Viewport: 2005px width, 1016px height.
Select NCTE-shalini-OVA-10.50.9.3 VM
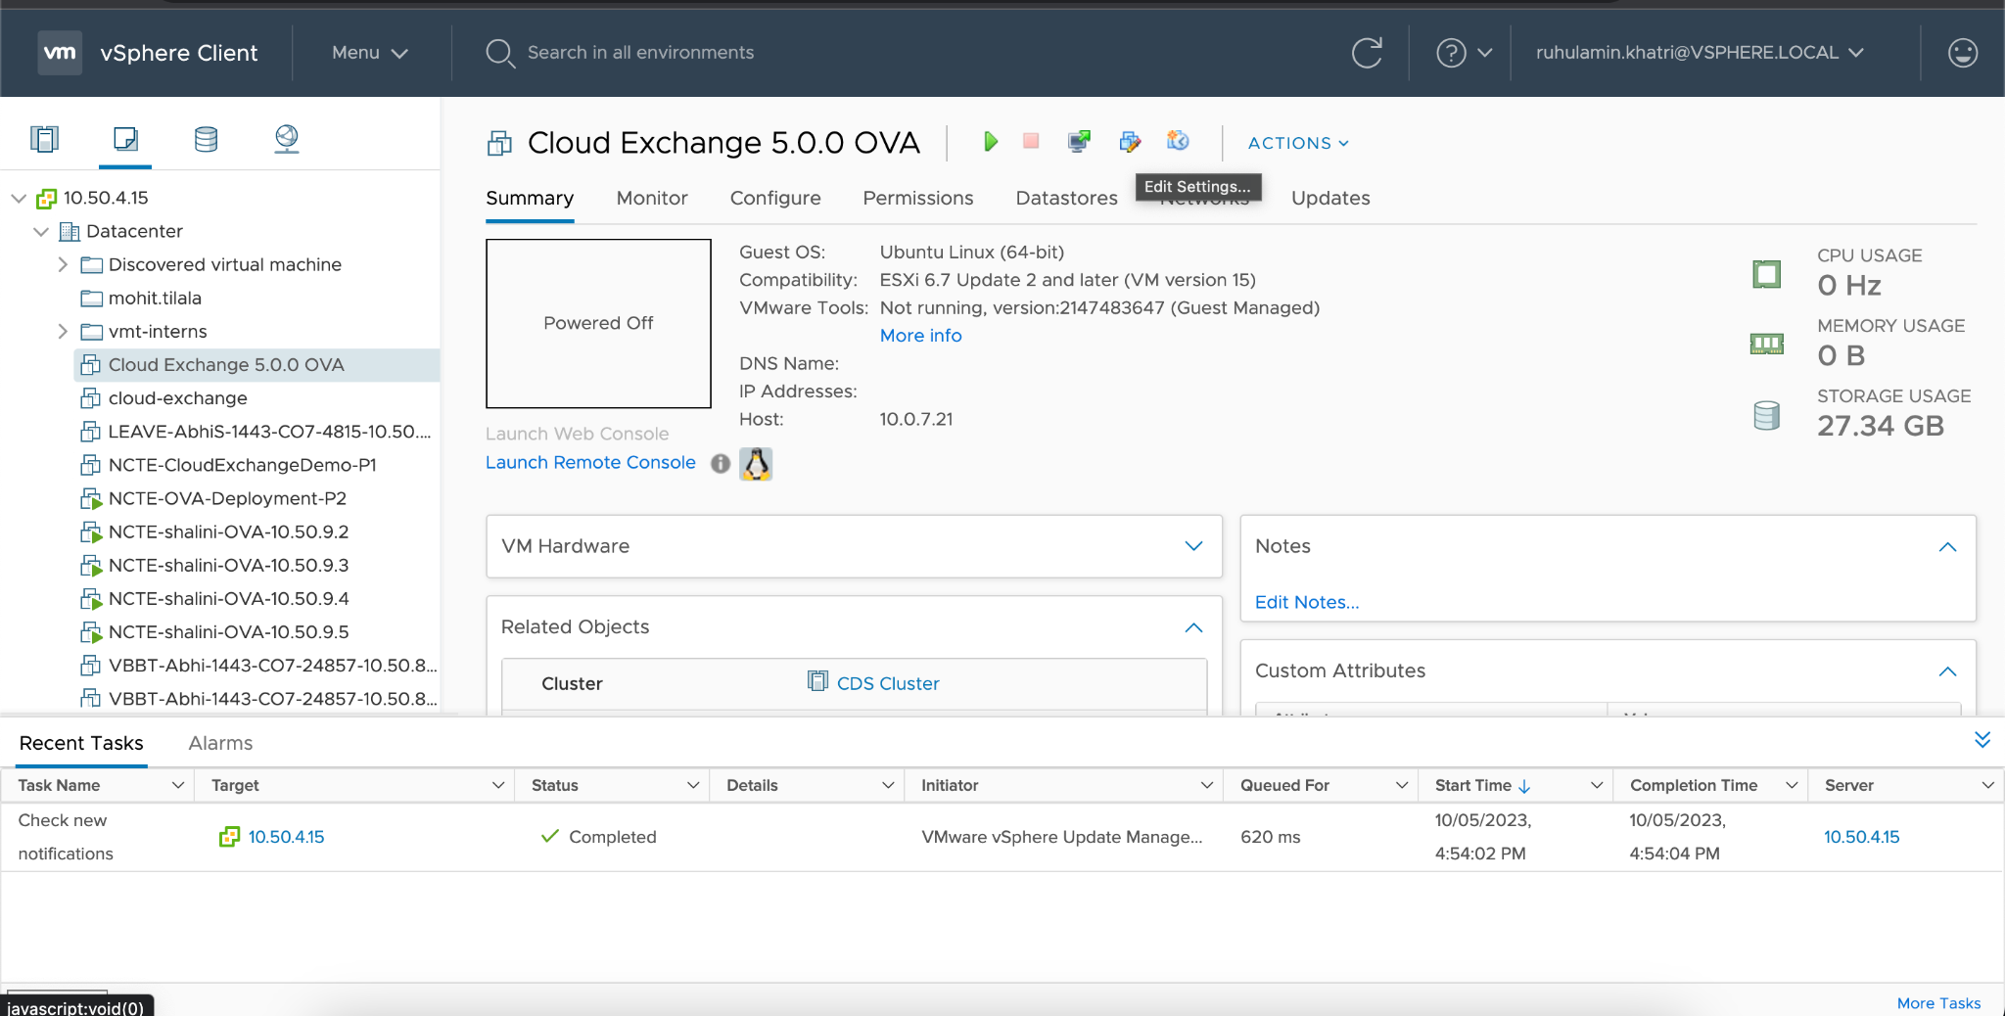(x=228, y=566)
